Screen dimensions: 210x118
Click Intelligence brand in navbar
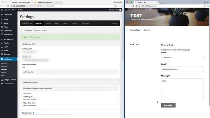[27, 23]
